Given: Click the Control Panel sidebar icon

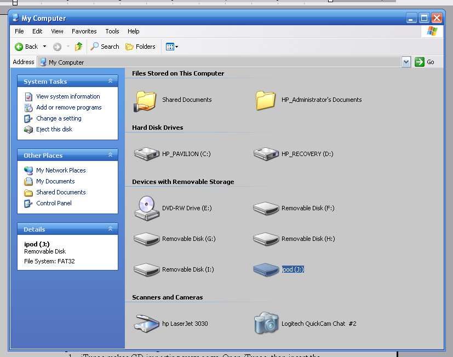Looking at the screenshot, I should point(28,204).
